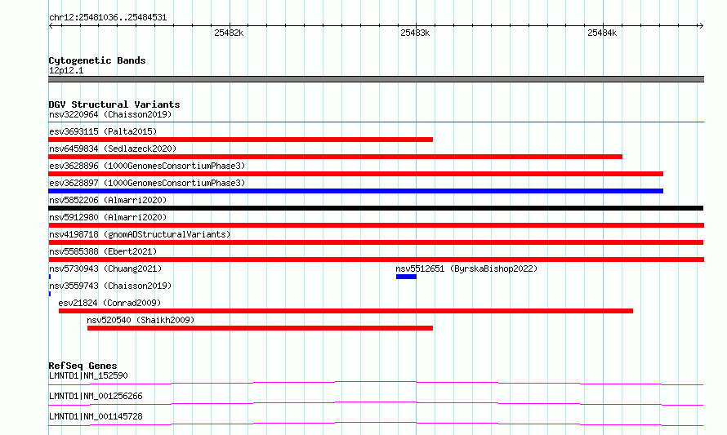
Task: Click the left arrow end of ruler
Action: click(x=51, y=26)
